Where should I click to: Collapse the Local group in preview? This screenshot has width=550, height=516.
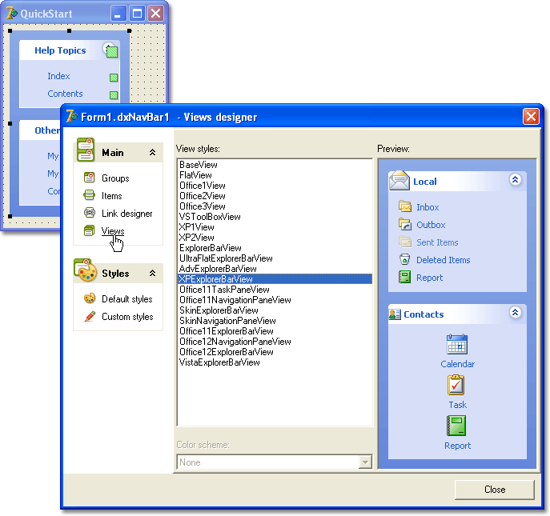pyautogui.click(x=515, y=181)
